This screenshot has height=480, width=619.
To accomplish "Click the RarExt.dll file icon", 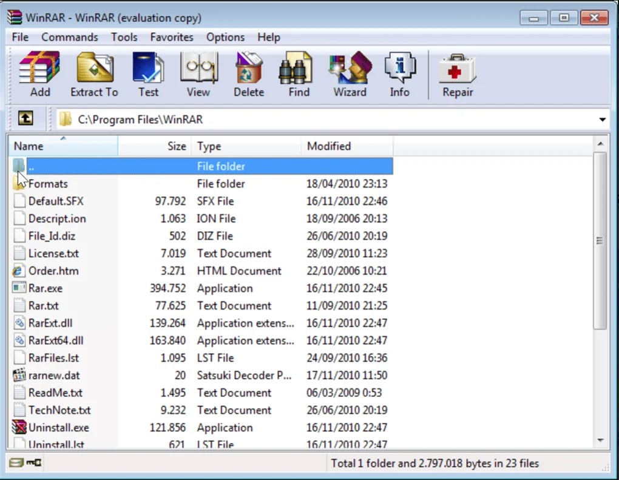I will coord(19,323).
